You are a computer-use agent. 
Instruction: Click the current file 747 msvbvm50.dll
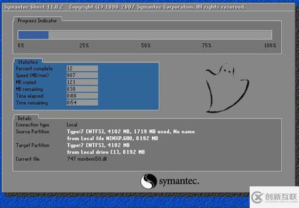87,159
